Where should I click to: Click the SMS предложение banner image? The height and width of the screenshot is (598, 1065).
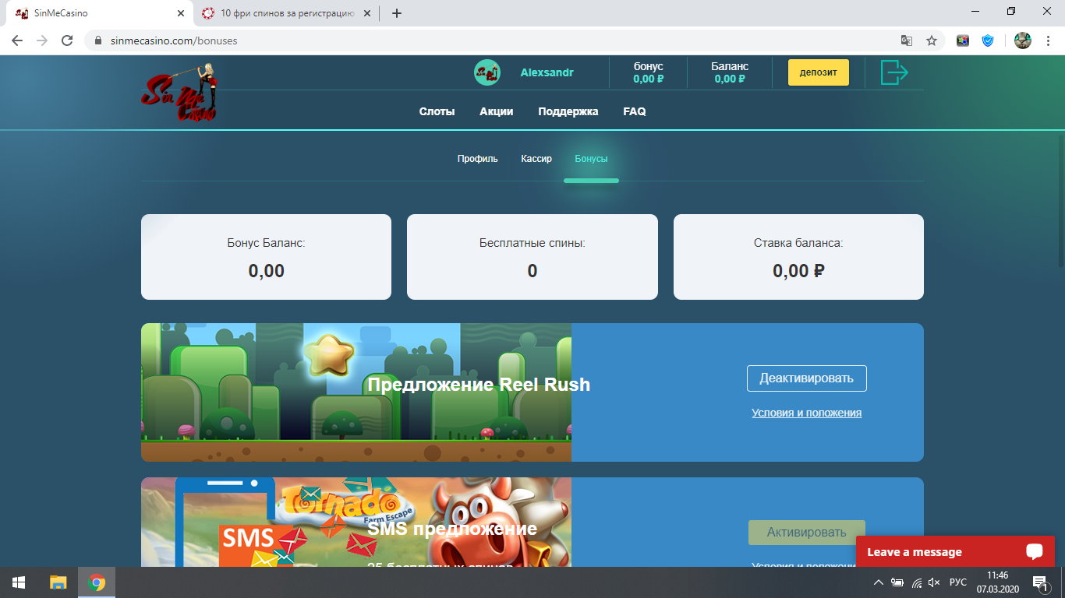tap(356, 522)
